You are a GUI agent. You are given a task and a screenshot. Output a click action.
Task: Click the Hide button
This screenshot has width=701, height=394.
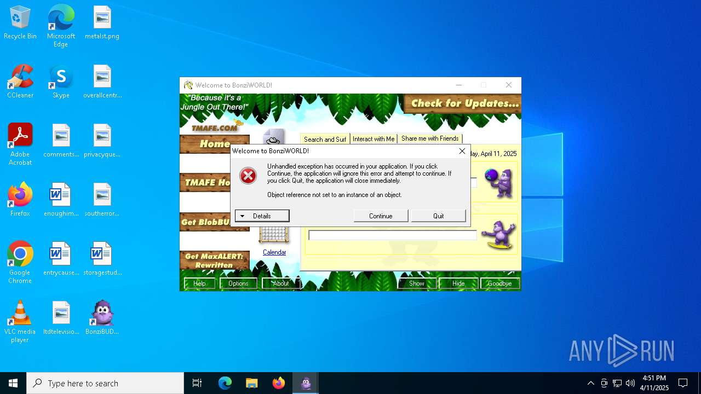[x=458, y=283]
